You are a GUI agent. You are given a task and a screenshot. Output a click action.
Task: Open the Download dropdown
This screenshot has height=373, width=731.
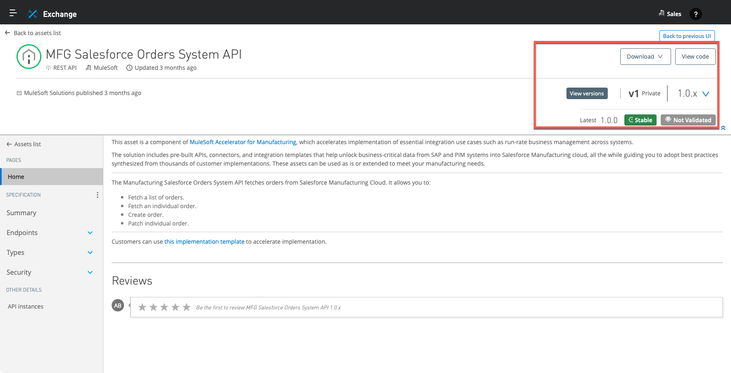point(645,57)
